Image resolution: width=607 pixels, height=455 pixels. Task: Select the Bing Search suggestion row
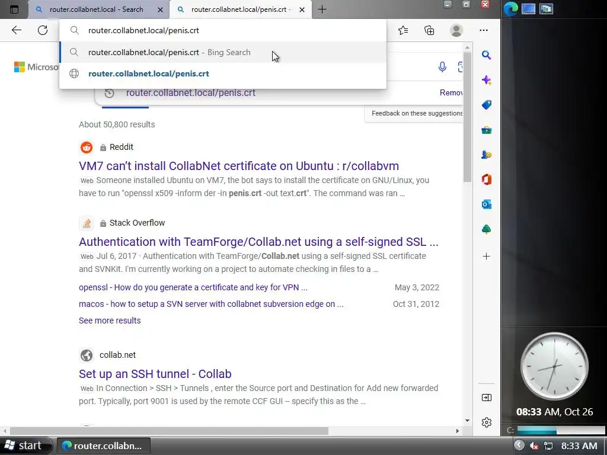223,52
